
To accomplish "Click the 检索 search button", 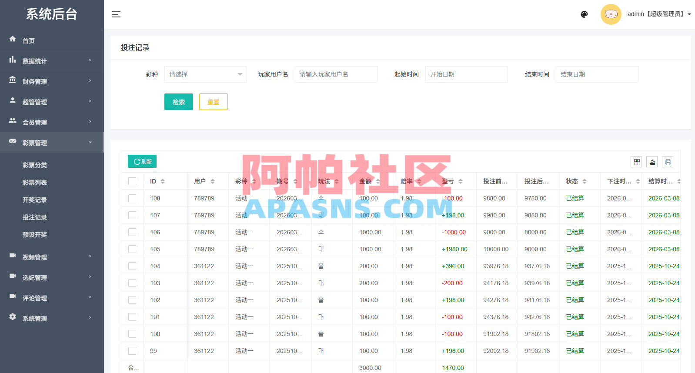I will pos(179,102).
